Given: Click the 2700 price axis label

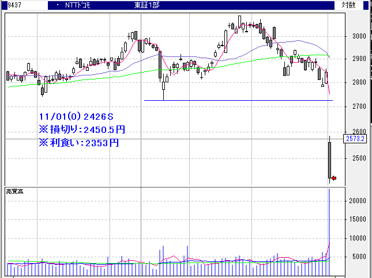Looking at the screenshot, I should point(360,107).
